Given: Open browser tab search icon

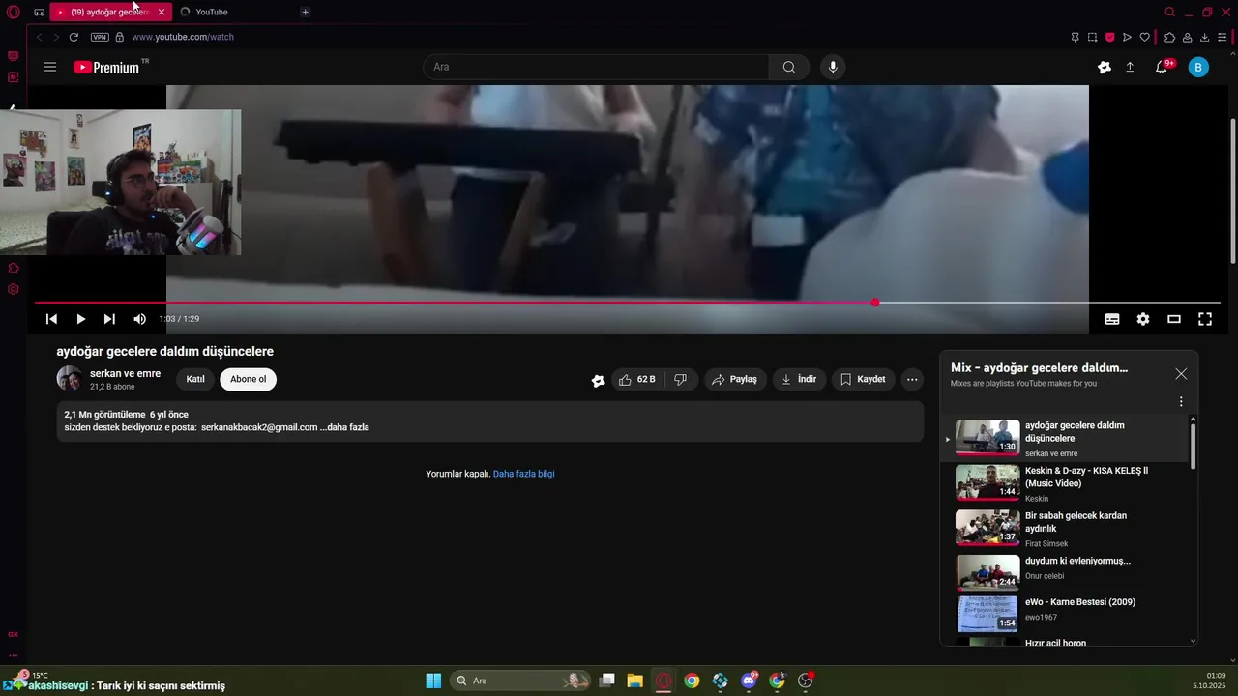Looking at the screenshot, I should tap(1169, 12).
